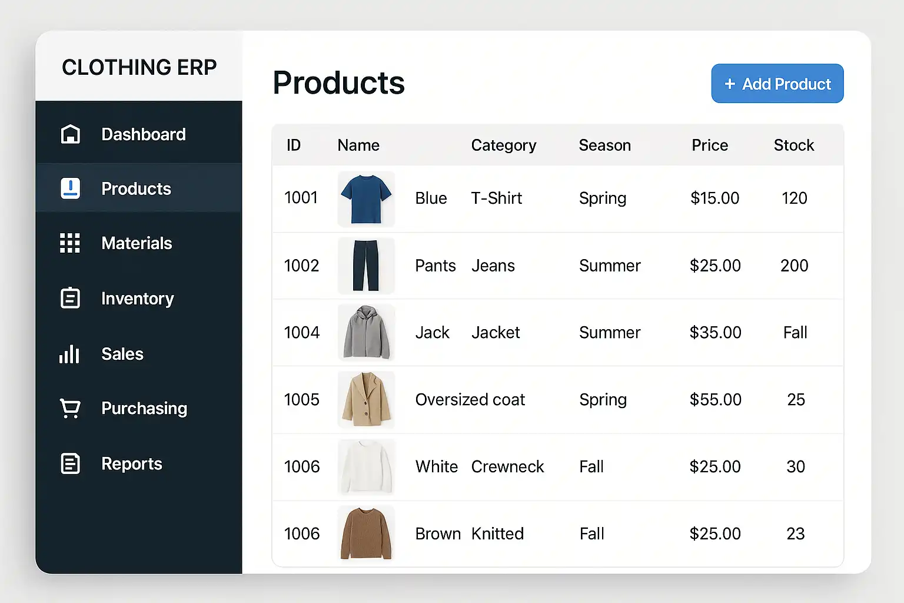This screenshot has width=904, height=603.
Task: Click the 'T-Shirt' category cell
Action: (497, 198)
